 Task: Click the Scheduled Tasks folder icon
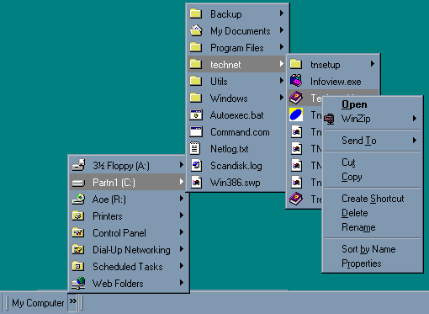78,266
